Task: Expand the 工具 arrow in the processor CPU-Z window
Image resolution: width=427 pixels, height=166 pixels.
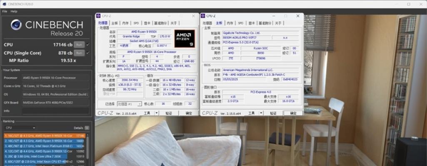Action: 157,113
